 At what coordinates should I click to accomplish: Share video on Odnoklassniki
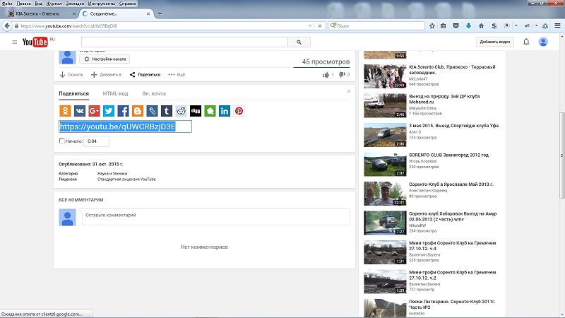[x=65, y=111]
